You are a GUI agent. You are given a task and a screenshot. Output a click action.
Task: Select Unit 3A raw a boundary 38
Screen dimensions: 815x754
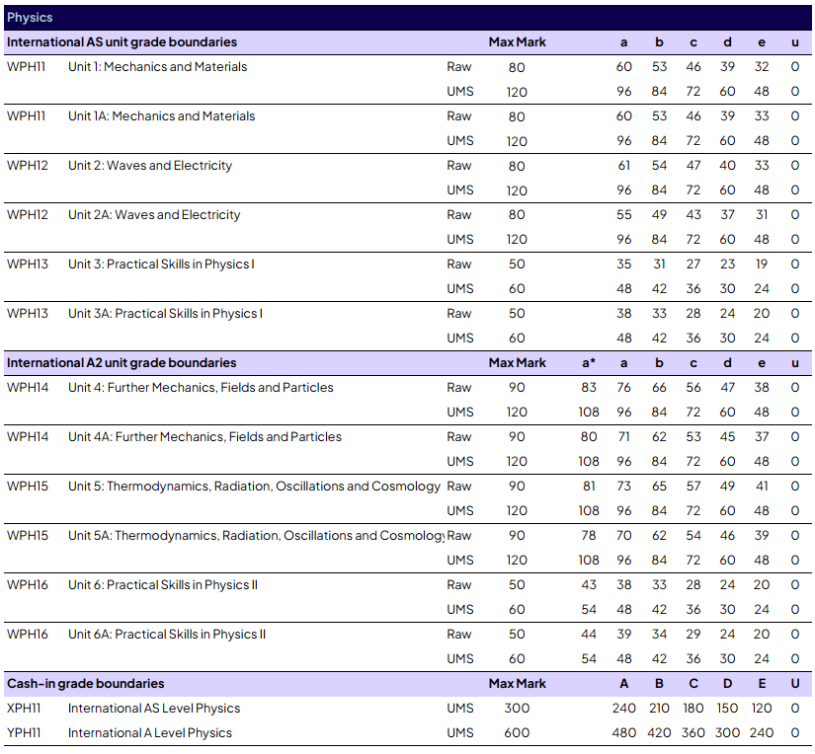(623, 314)
